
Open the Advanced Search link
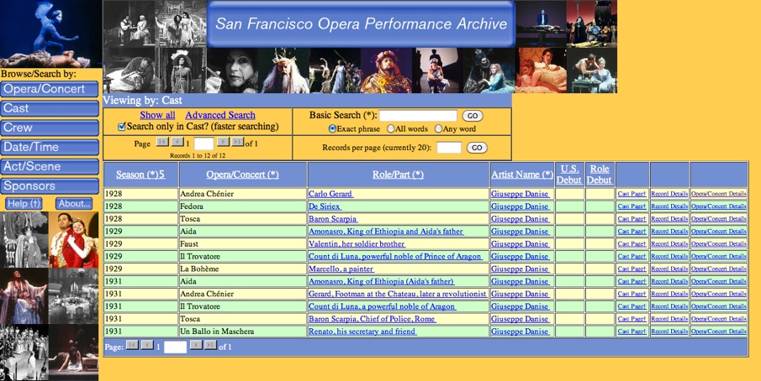(x=220, y=115)
